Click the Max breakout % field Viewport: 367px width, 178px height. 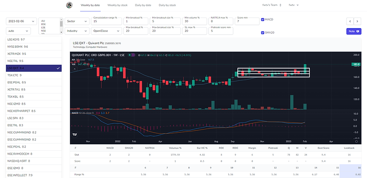coord(136,30)
